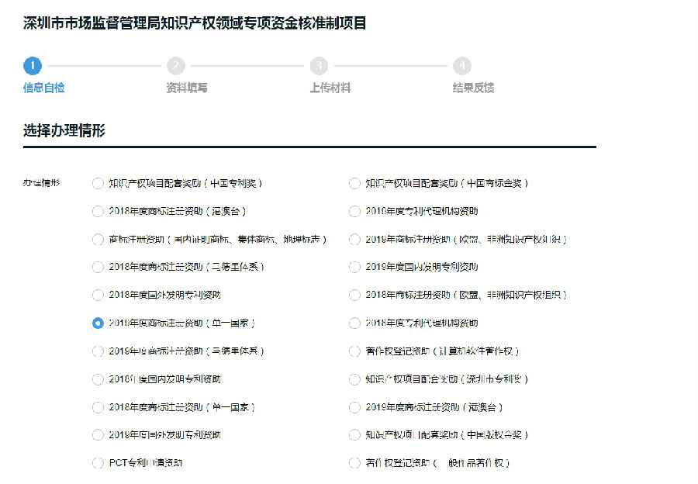698x484 pixels.
Task: Choose 著作权登记资助（计算机软件著作权）
Action: point(354,351)
